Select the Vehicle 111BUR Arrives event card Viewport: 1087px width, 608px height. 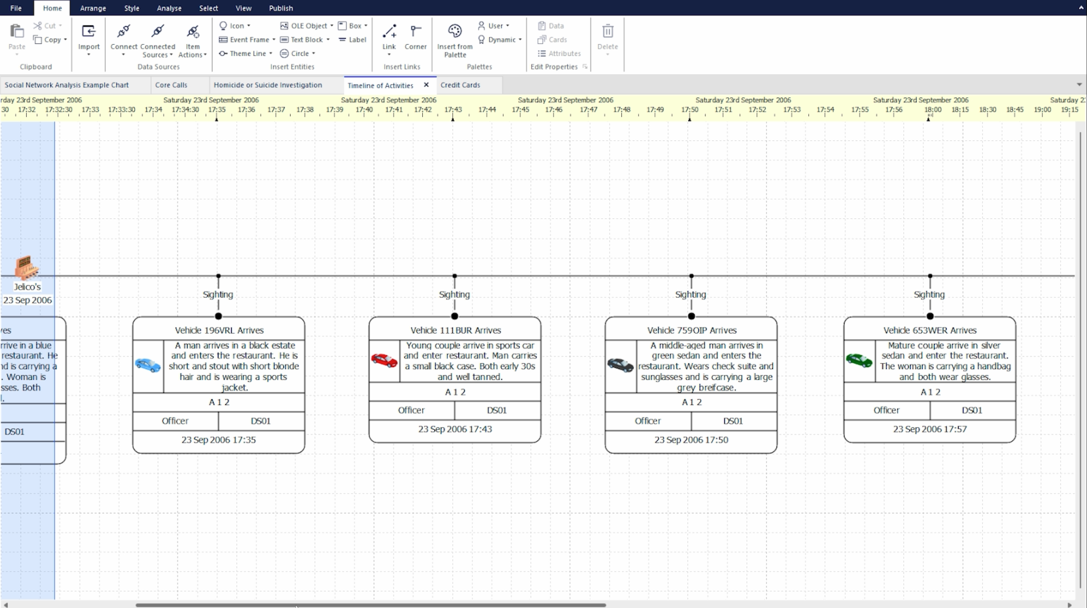click(454, 380)
